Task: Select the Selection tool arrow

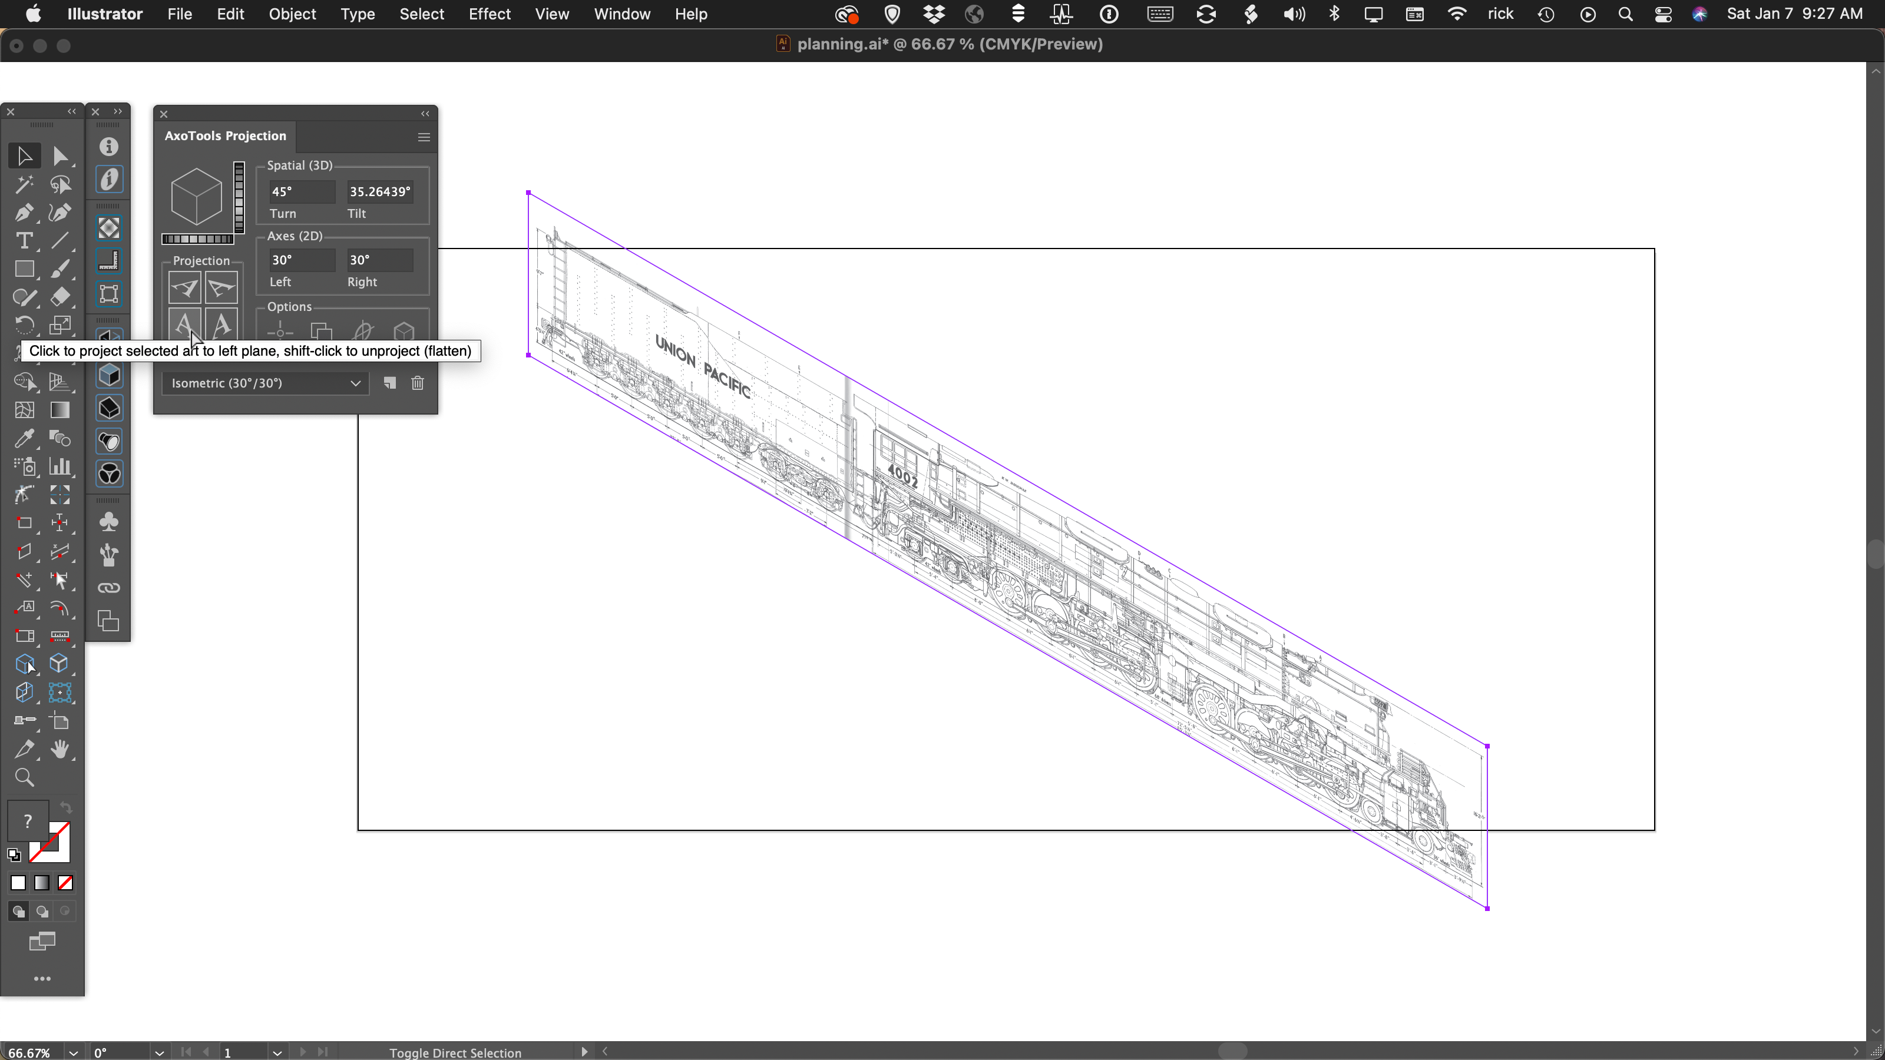Action: pos(24,156)
